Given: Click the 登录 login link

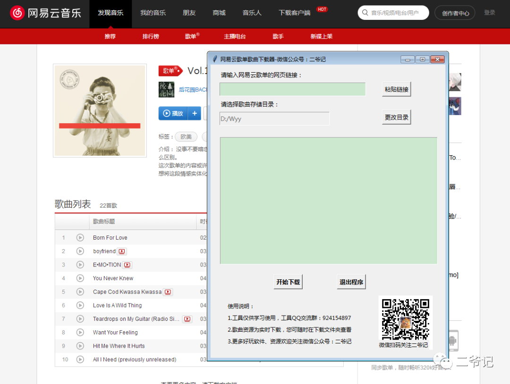Looking at the screenshot, I should coord(490,13).
